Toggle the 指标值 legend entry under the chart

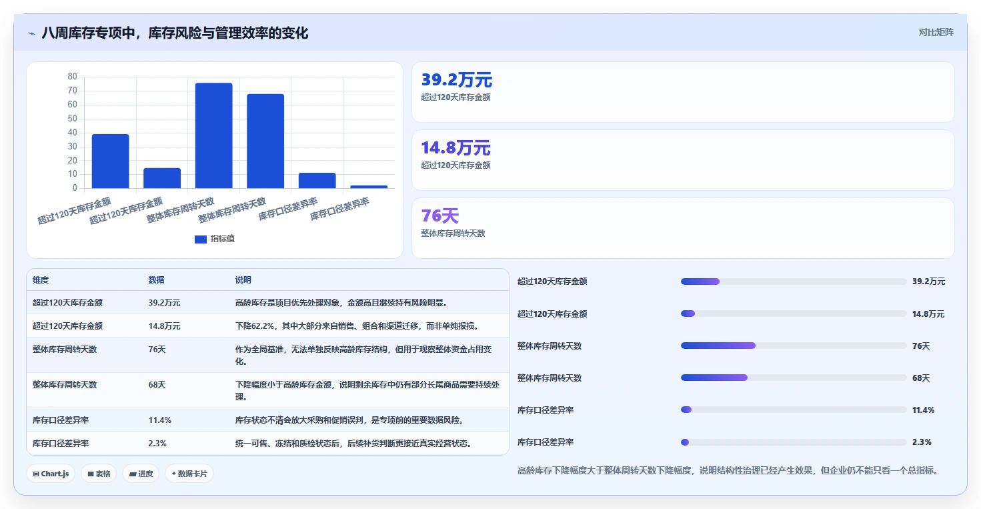215,239
